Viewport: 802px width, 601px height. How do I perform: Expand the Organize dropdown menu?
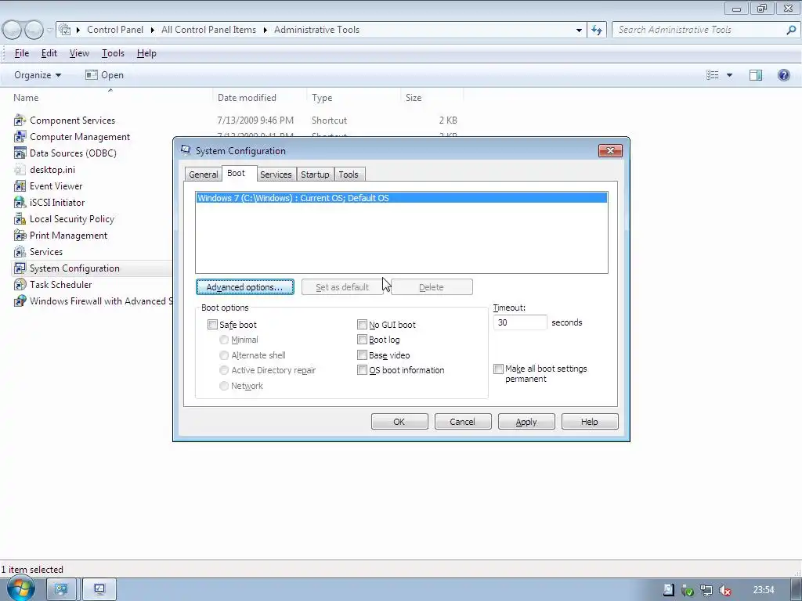point(38,75)
